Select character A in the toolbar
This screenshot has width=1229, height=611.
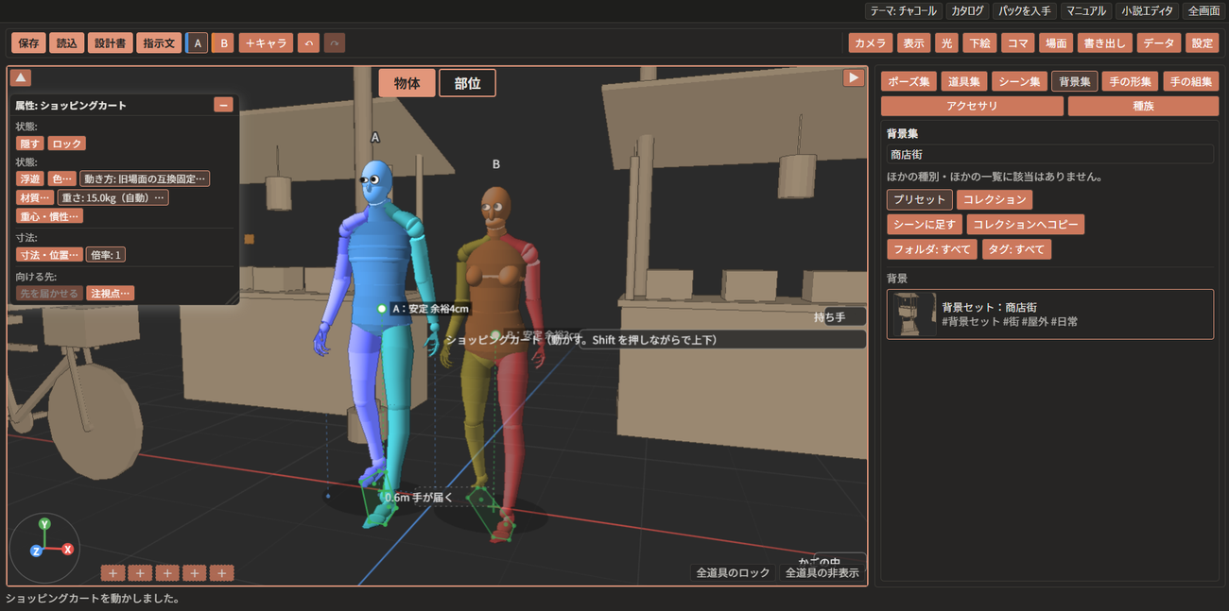coord(198,43)
